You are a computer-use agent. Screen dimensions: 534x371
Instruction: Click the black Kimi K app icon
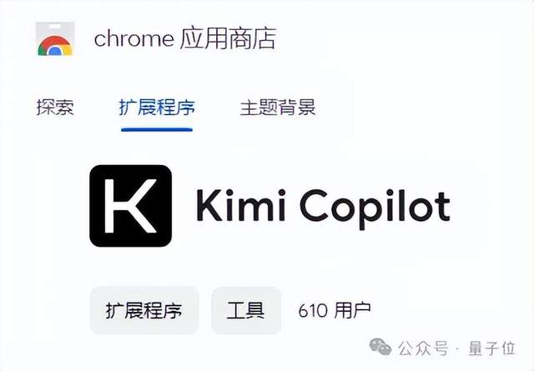(130, 206)
